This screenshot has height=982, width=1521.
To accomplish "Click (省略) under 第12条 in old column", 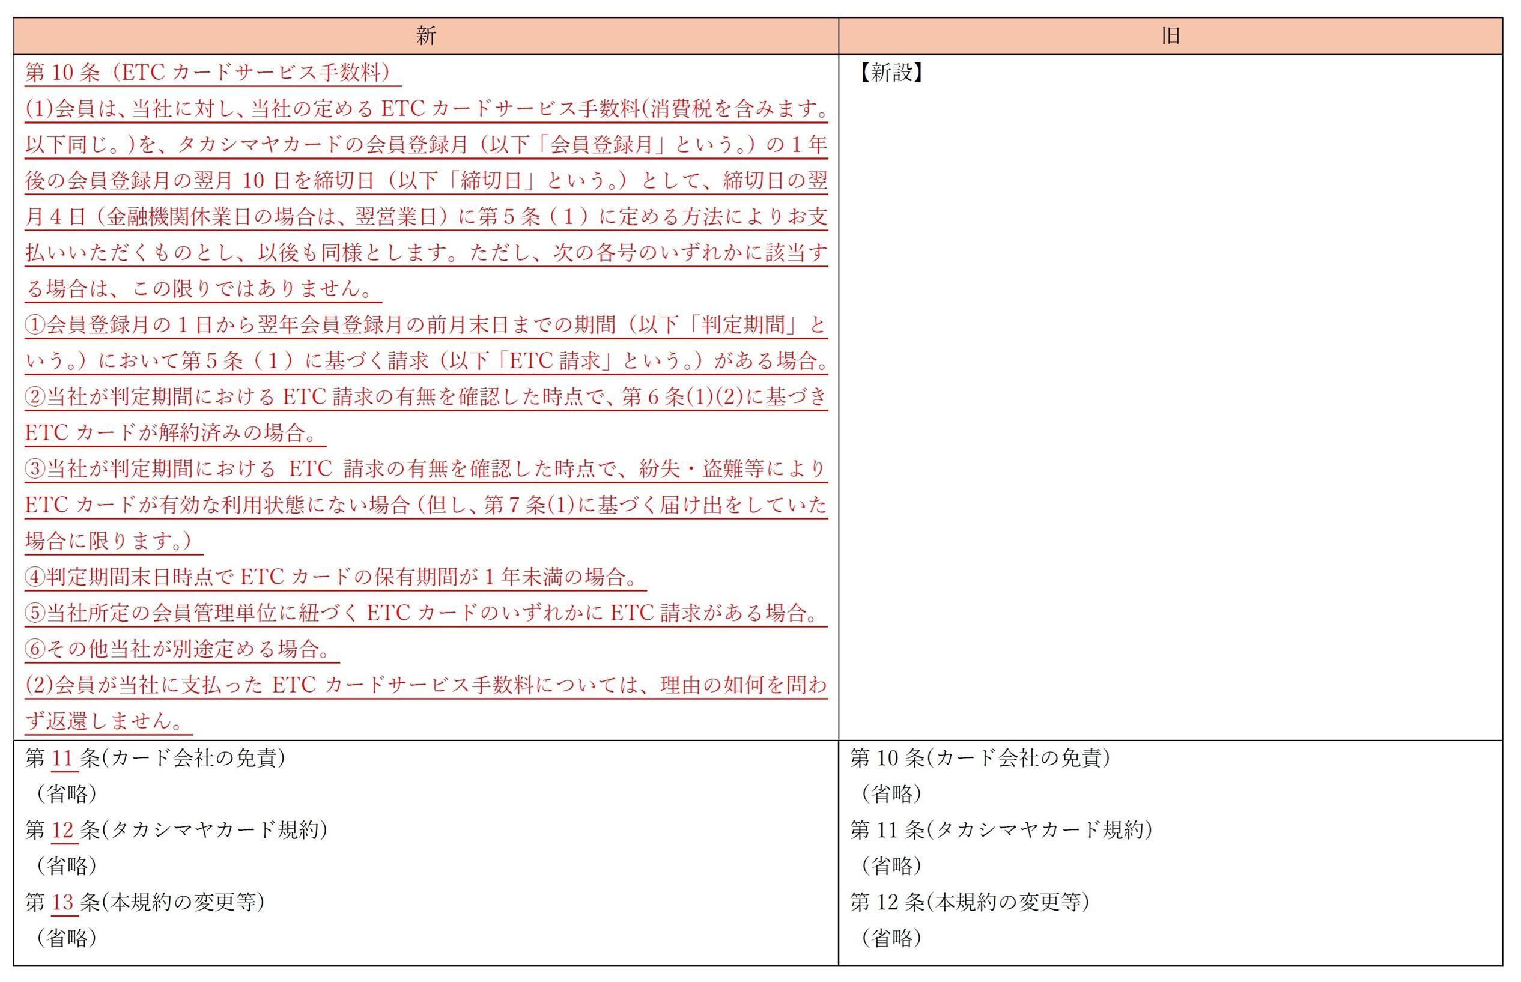I will tap(891, 938).
